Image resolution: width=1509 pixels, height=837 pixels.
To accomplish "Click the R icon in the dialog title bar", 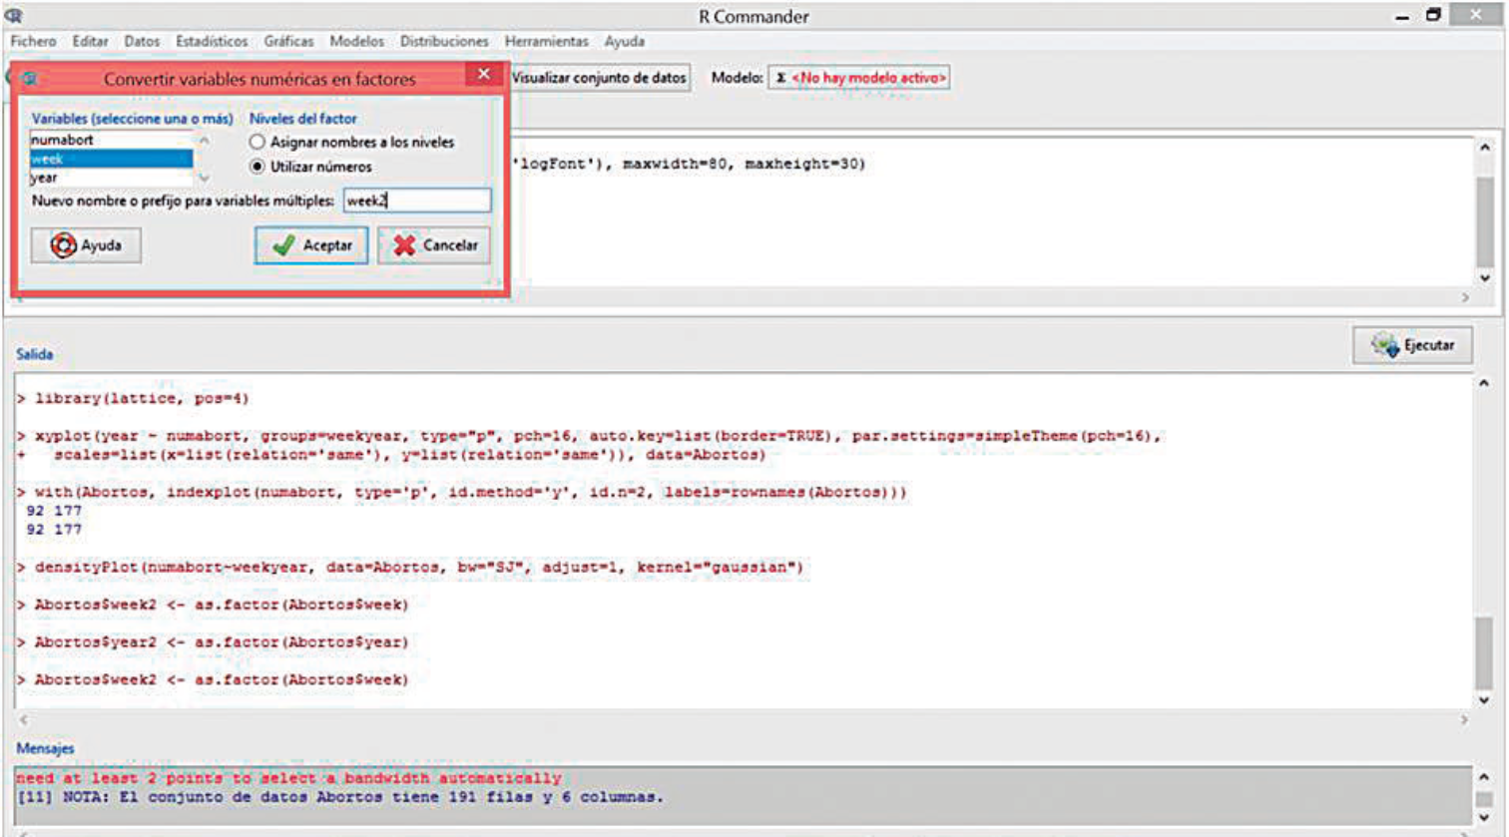I will click(x=30, y=78).
